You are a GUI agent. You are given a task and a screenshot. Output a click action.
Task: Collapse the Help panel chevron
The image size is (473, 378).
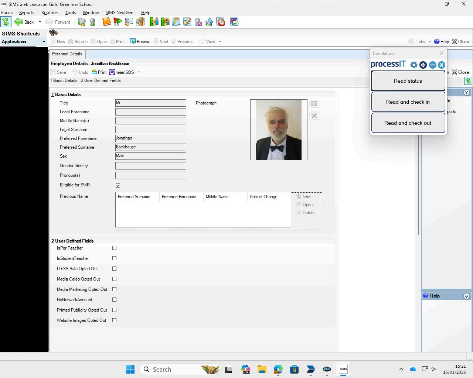click(x=466, y=296)
